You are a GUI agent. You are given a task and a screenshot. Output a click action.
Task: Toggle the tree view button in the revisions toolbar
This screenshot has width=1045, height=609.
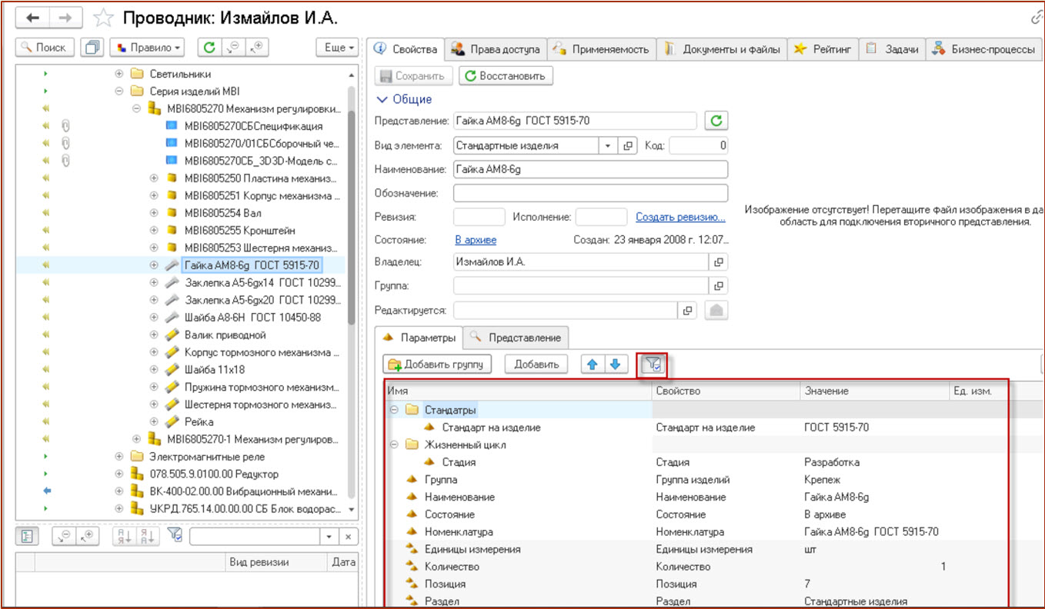pyautogui.click(x=26, y=536)
